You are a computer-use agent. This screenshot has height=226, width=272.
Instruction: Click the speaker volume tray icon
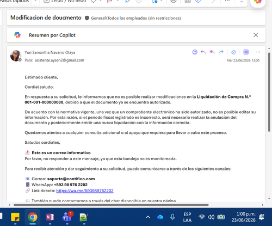pos(211,217)
